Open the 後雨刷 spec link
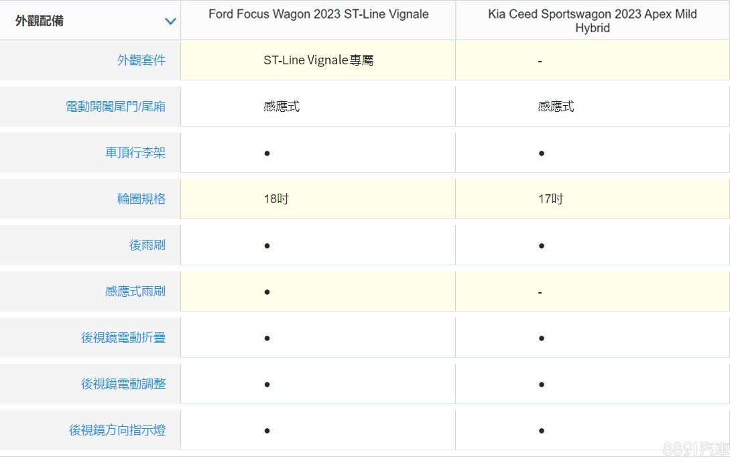The image size is (730, 457). click(x=147, y=245)
